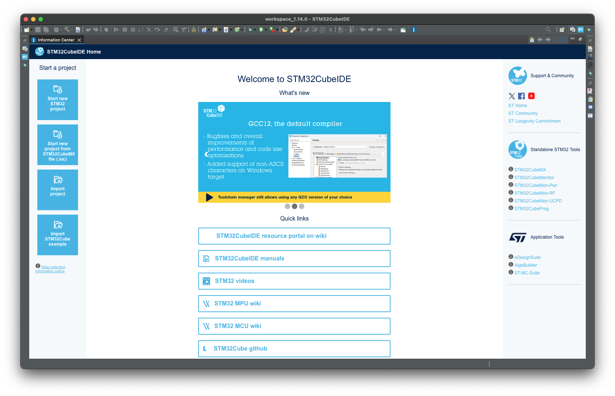
Task: Click the Forward arrow in Information Center
Action: point(548,40)
